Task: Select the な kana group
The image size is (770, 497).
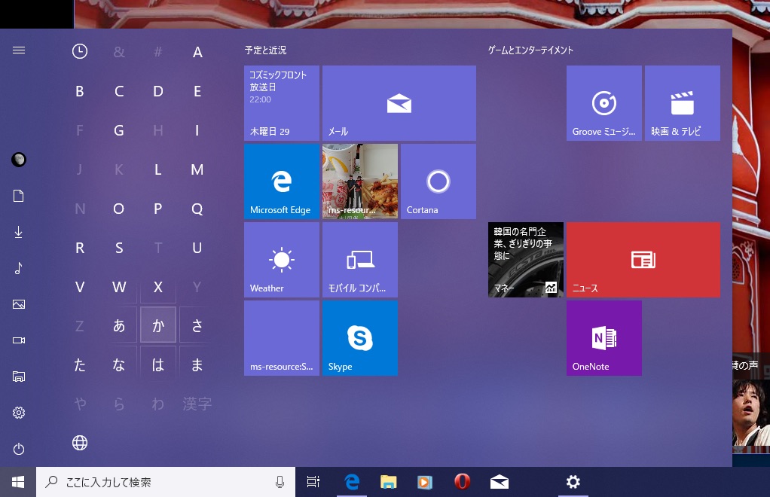Action: coord(119,364)
